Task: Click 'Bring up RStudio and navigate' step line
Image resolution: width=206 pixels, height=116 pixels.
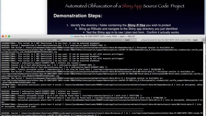Action: point(126,29)
